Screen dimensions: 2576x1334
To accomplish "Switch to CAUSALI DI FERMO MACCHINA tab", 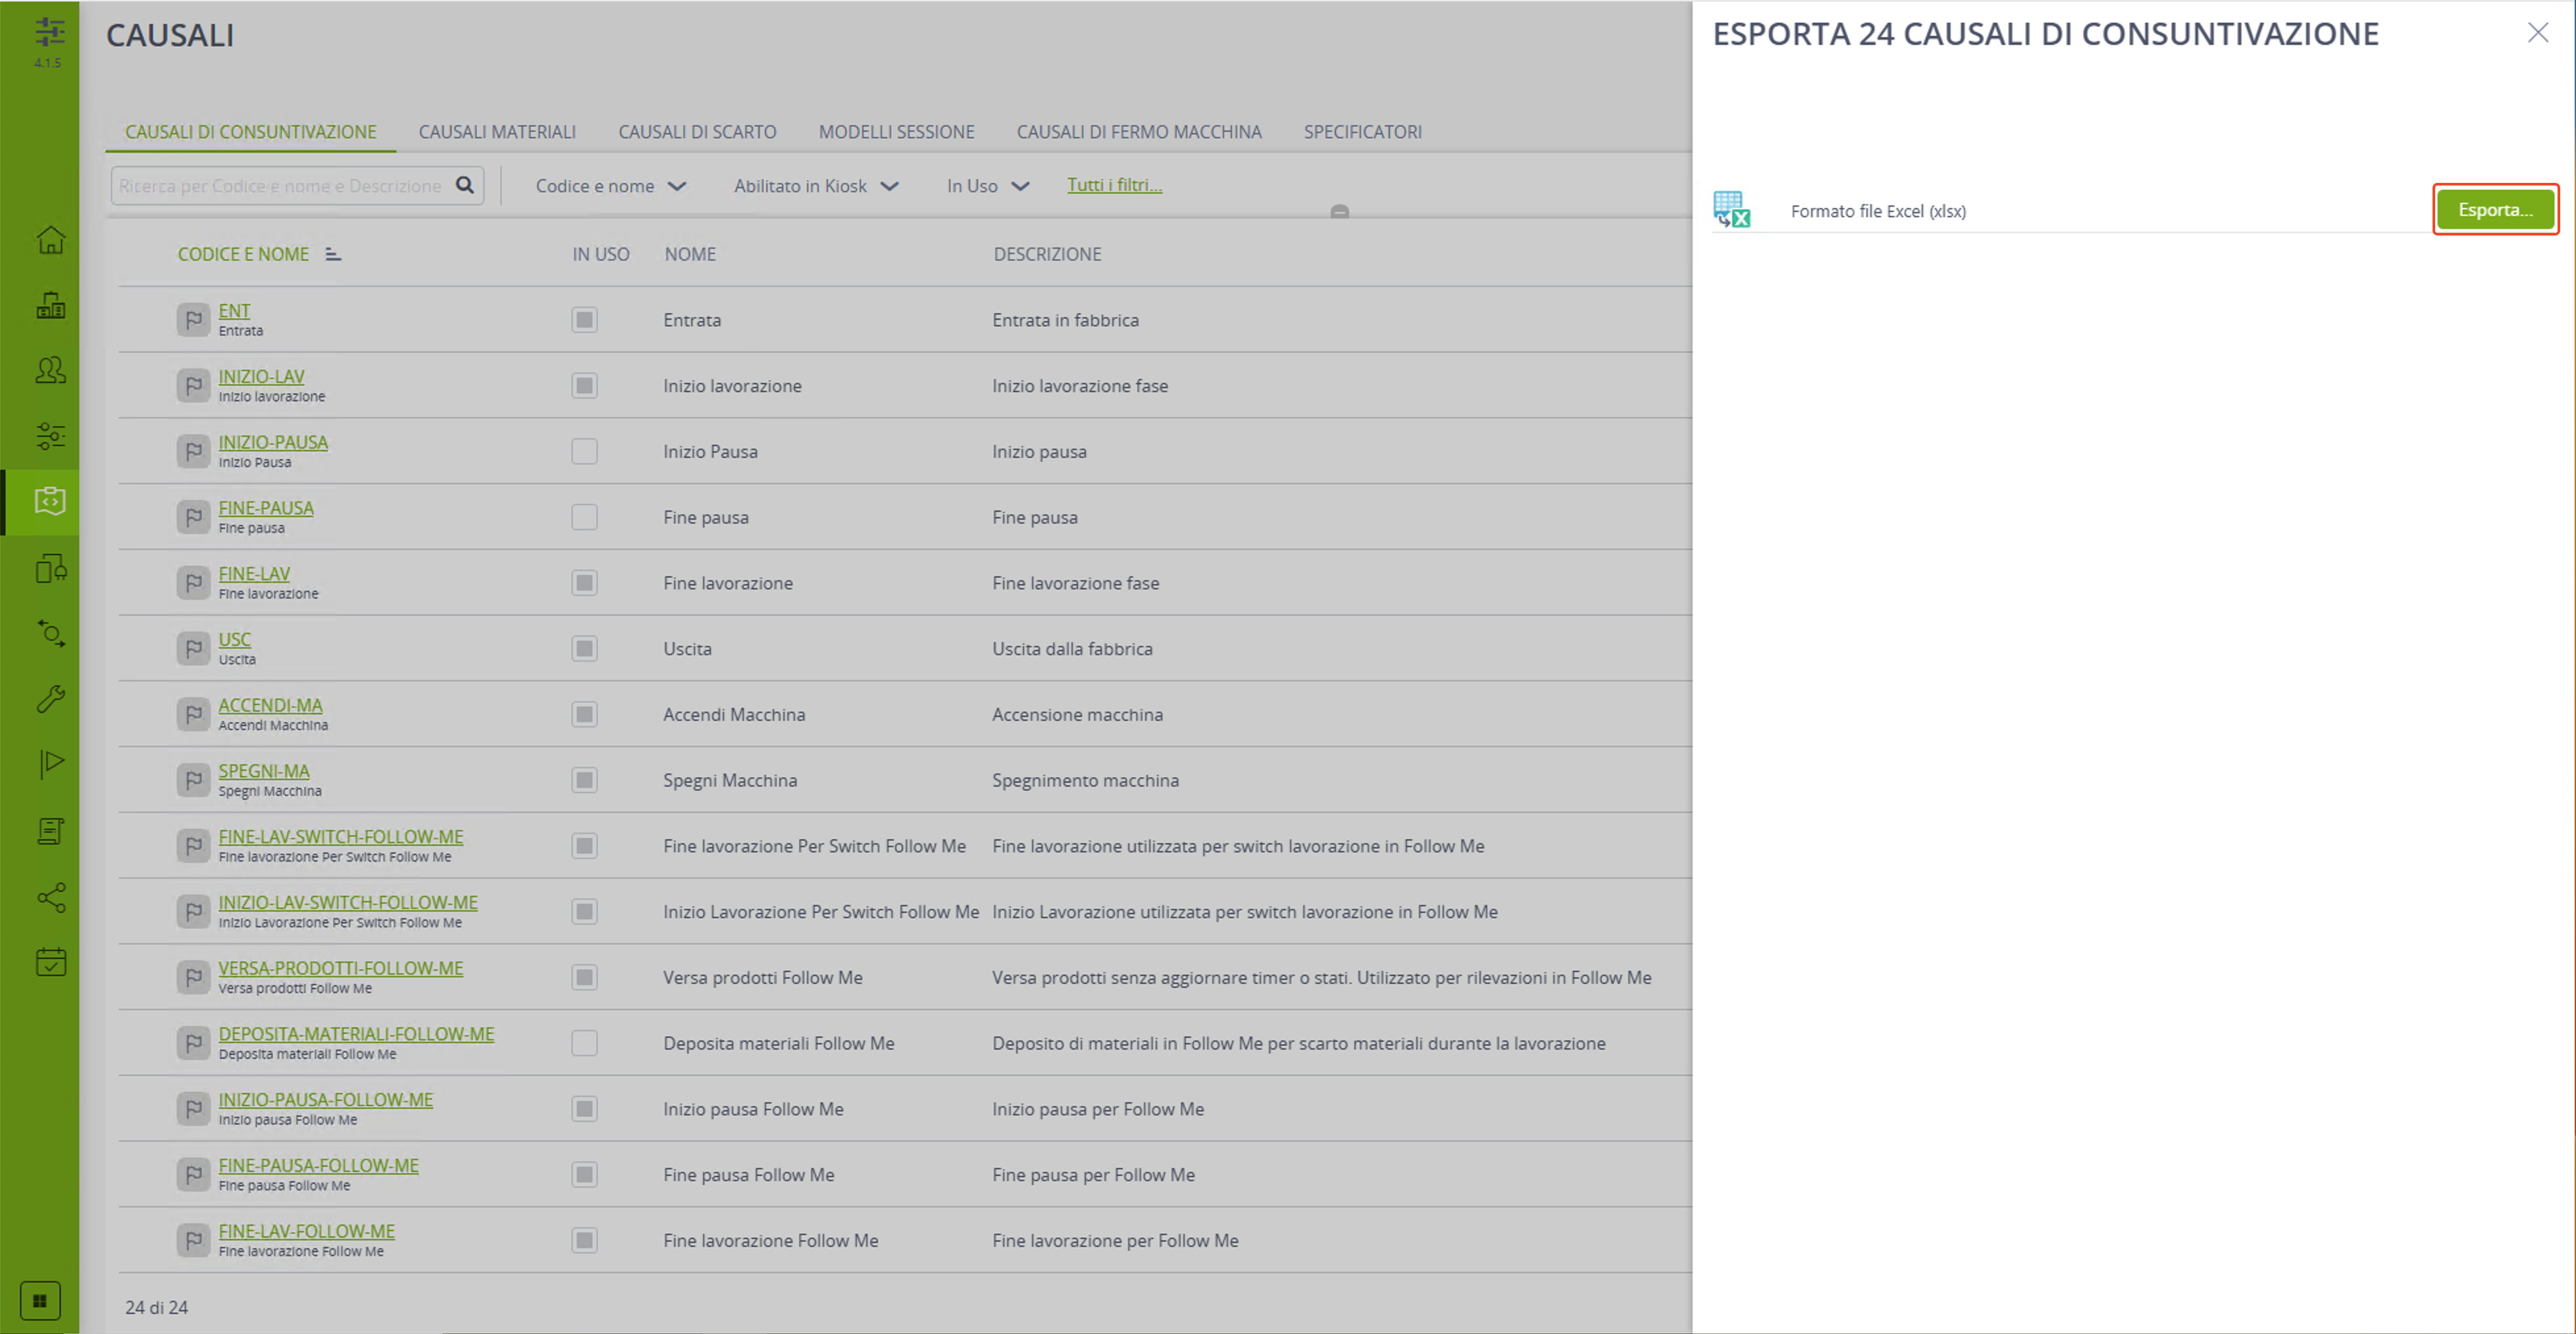I will [x=1139, y=131].
